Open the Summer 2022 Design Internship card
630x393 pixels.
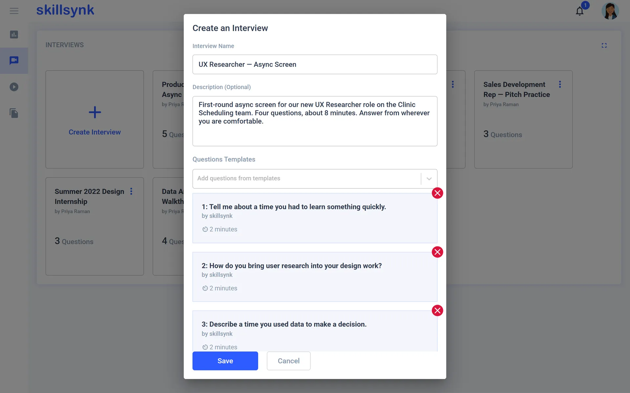pyautogui.click(x=94, y=226)
